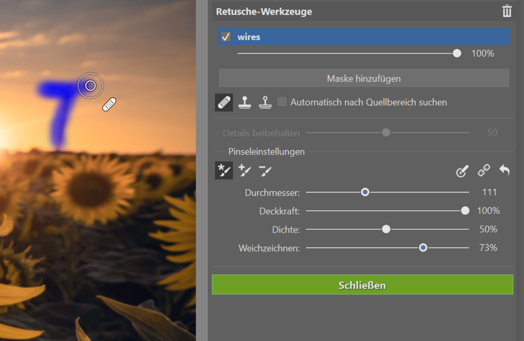Screen dimensions: 524x341
Task: Click the wires opacity value 100%
Action: click(x=482, y=53)
